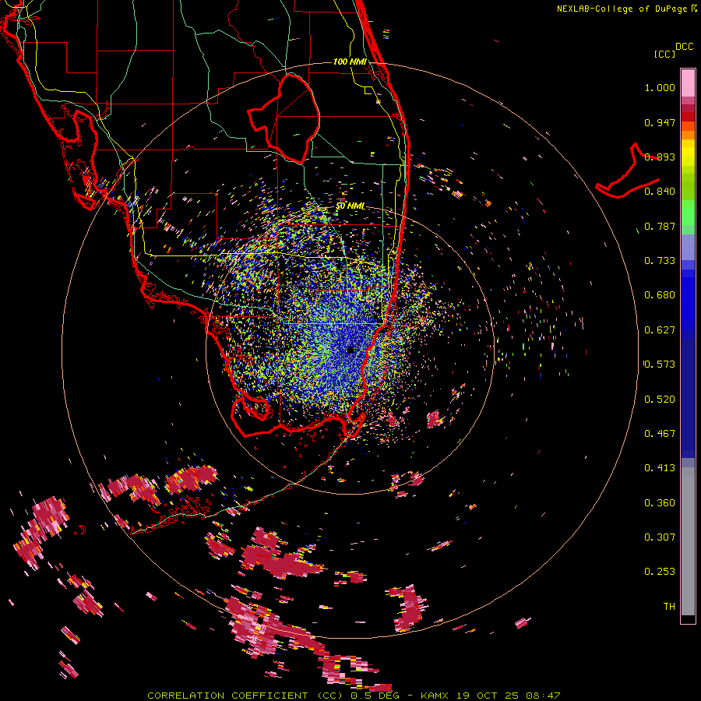701x701 pixels.
Task: Click the black KAMX radar site dot
Action: click(350, 350)
